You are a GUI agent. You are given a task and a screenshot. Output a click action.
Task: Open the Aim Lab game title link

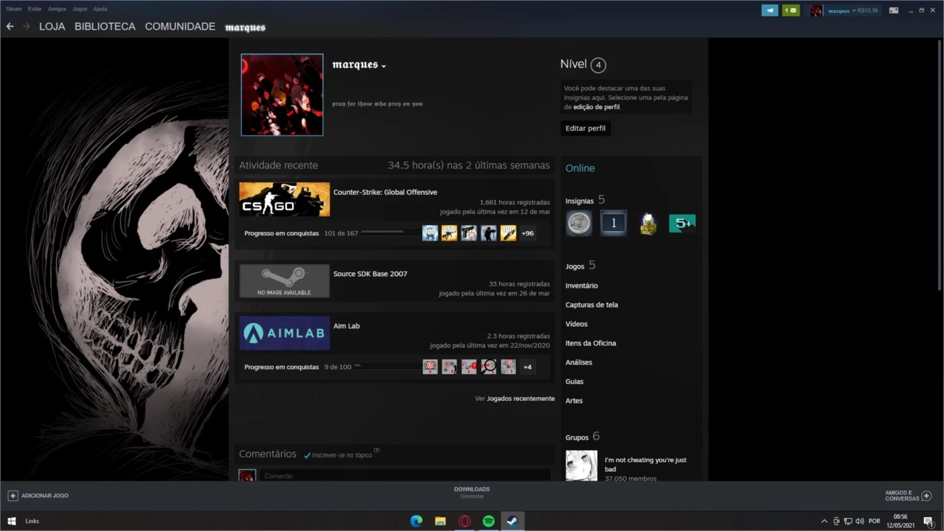347,325
